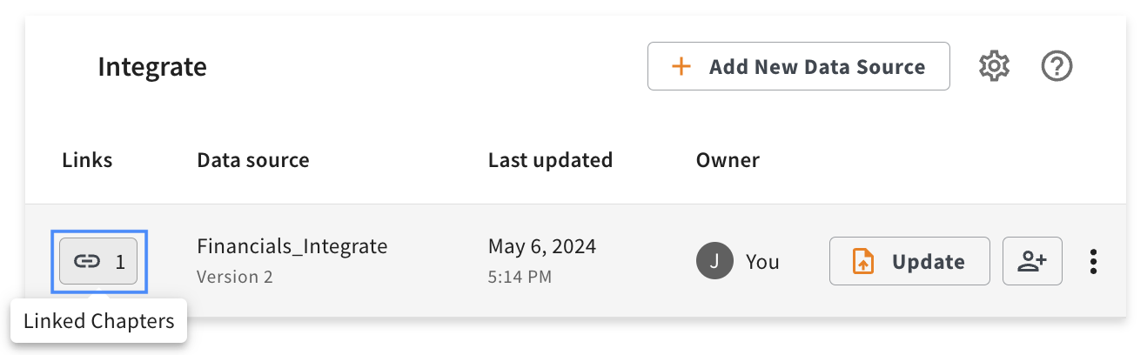Viewport: 1147px width, 355px height.
Task: Open Linked Chapters count button
Action: click(98, 261)
